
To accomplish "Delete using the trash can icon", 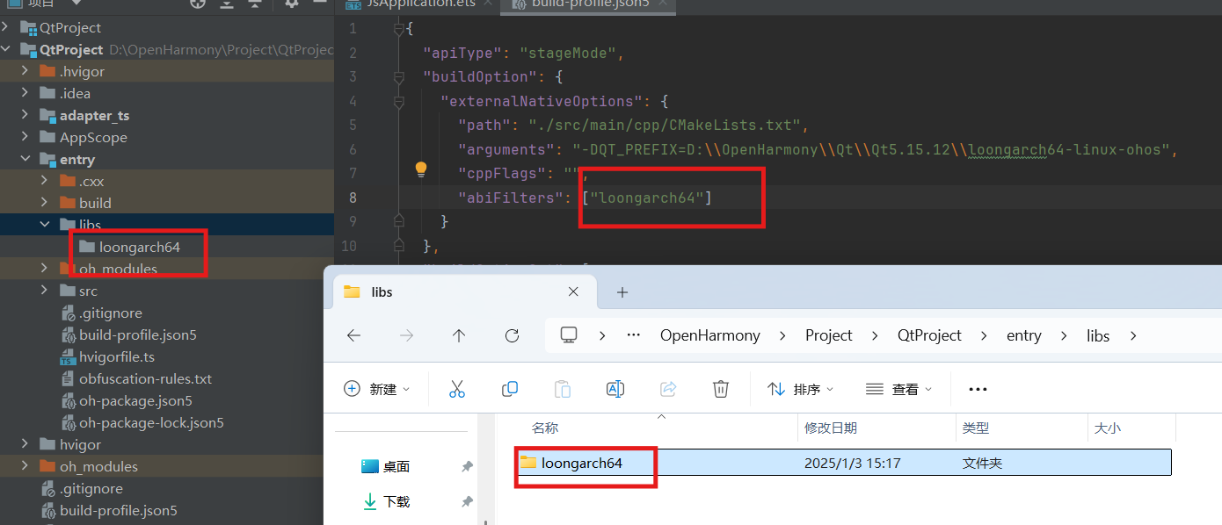I will click(x=721, y=389).
